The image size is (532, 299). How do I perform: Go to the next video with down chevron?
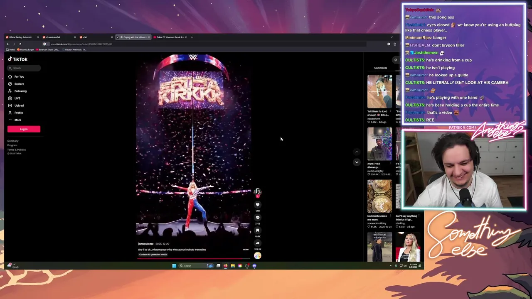click(x=357, y=162)
